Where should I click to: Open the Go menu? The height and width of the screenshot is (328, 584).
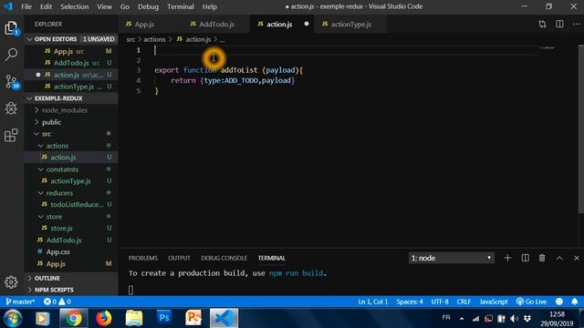pyautogui.click(x=125, y=6)
